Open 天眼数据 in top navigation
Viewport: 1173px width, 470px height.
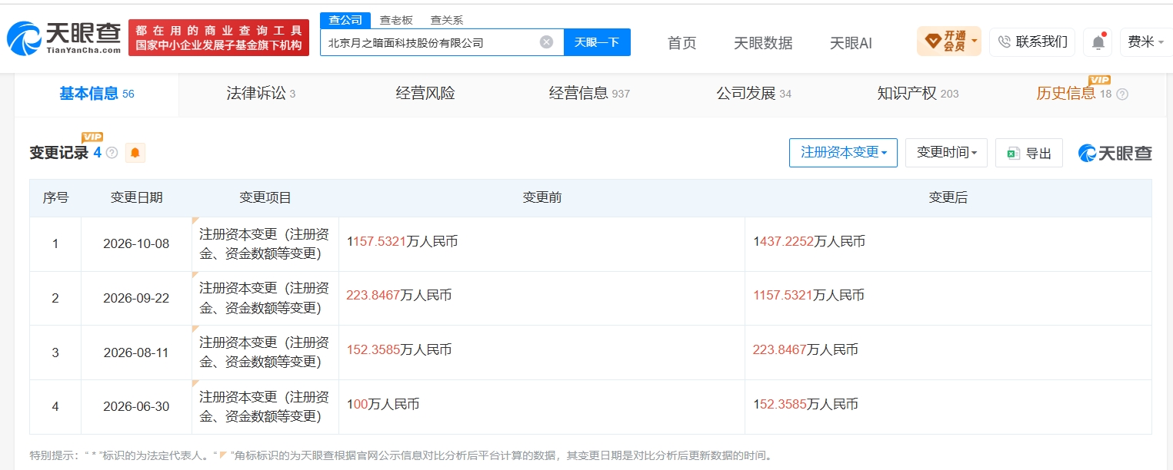[763, 43]
